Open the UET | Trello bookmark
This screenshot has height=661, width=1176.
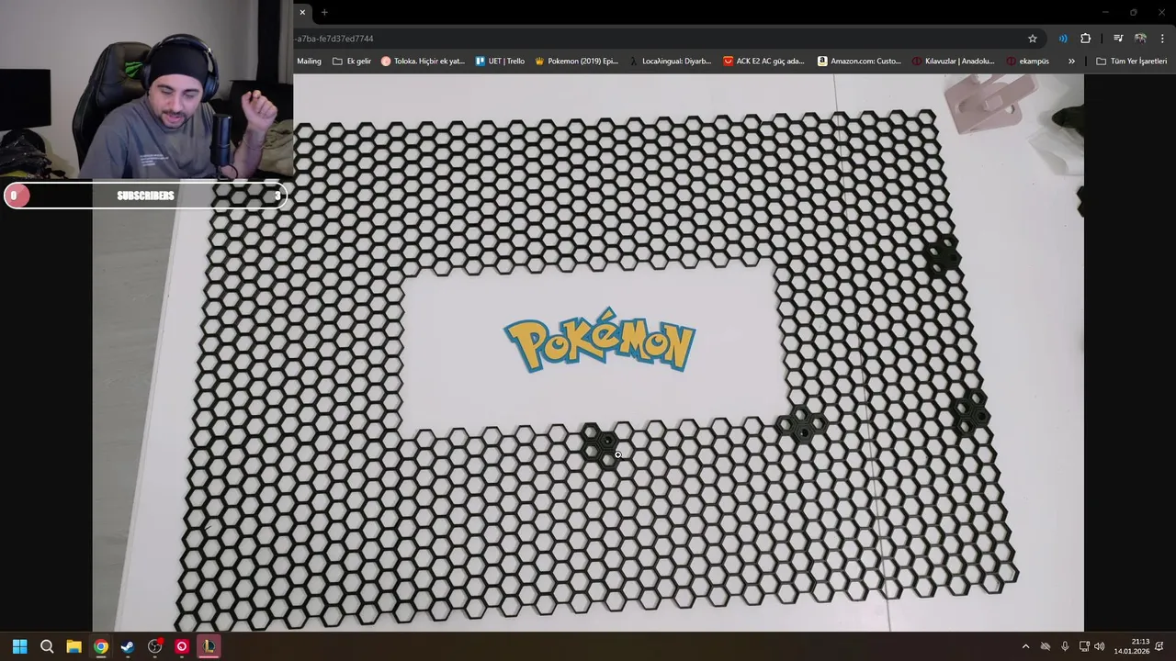point(500,62)
